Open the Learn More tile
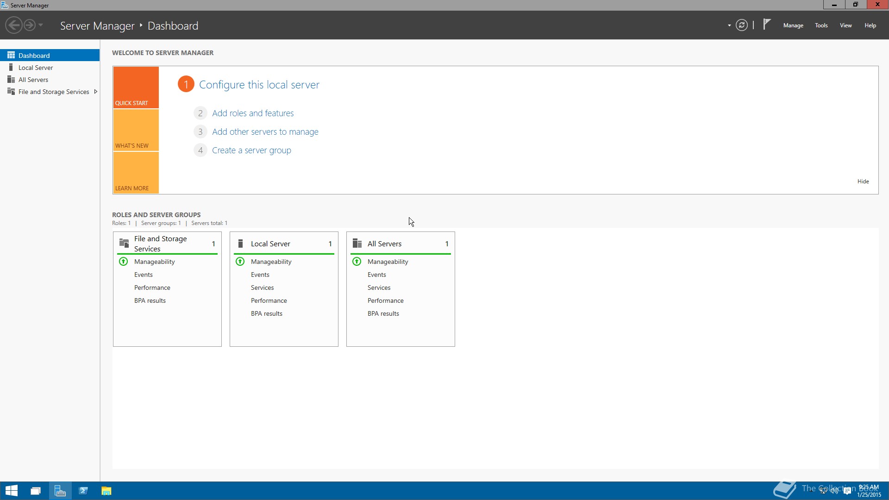The image size is (889, 500). point(136,173)
